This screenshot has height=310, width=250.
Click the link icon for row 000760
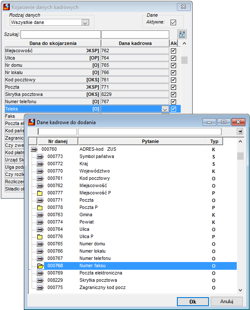coord(34,149)
